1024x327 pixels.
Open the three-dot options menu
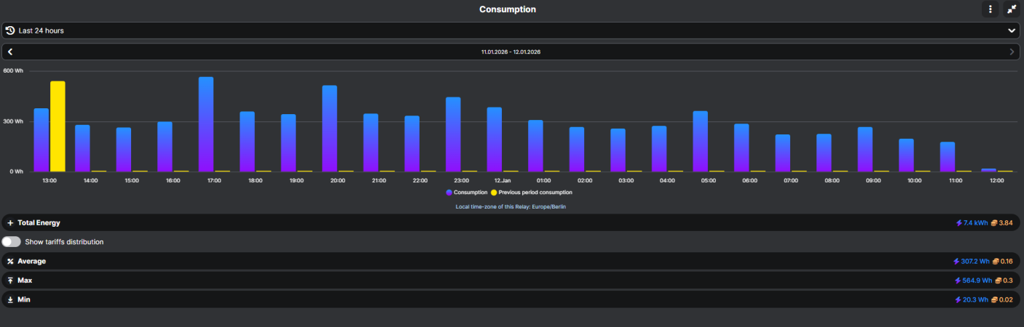(x=990, y=9)
